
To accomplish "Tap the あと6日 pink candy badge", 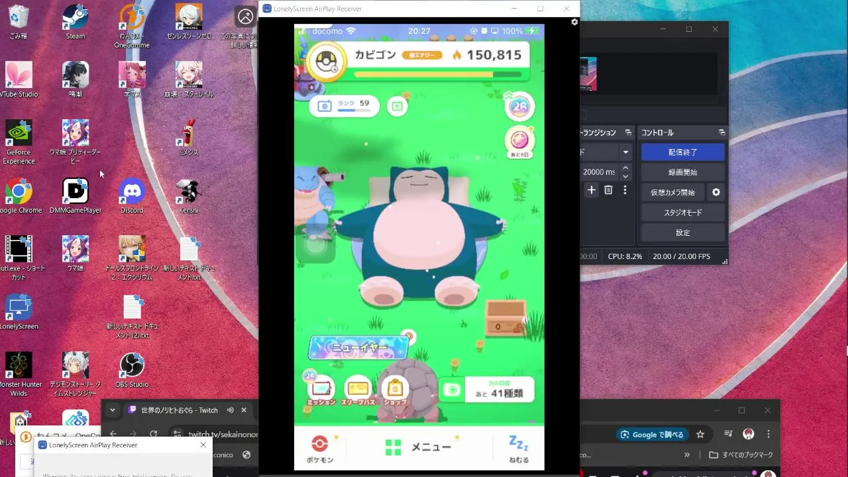I will (x=520, y=142).
